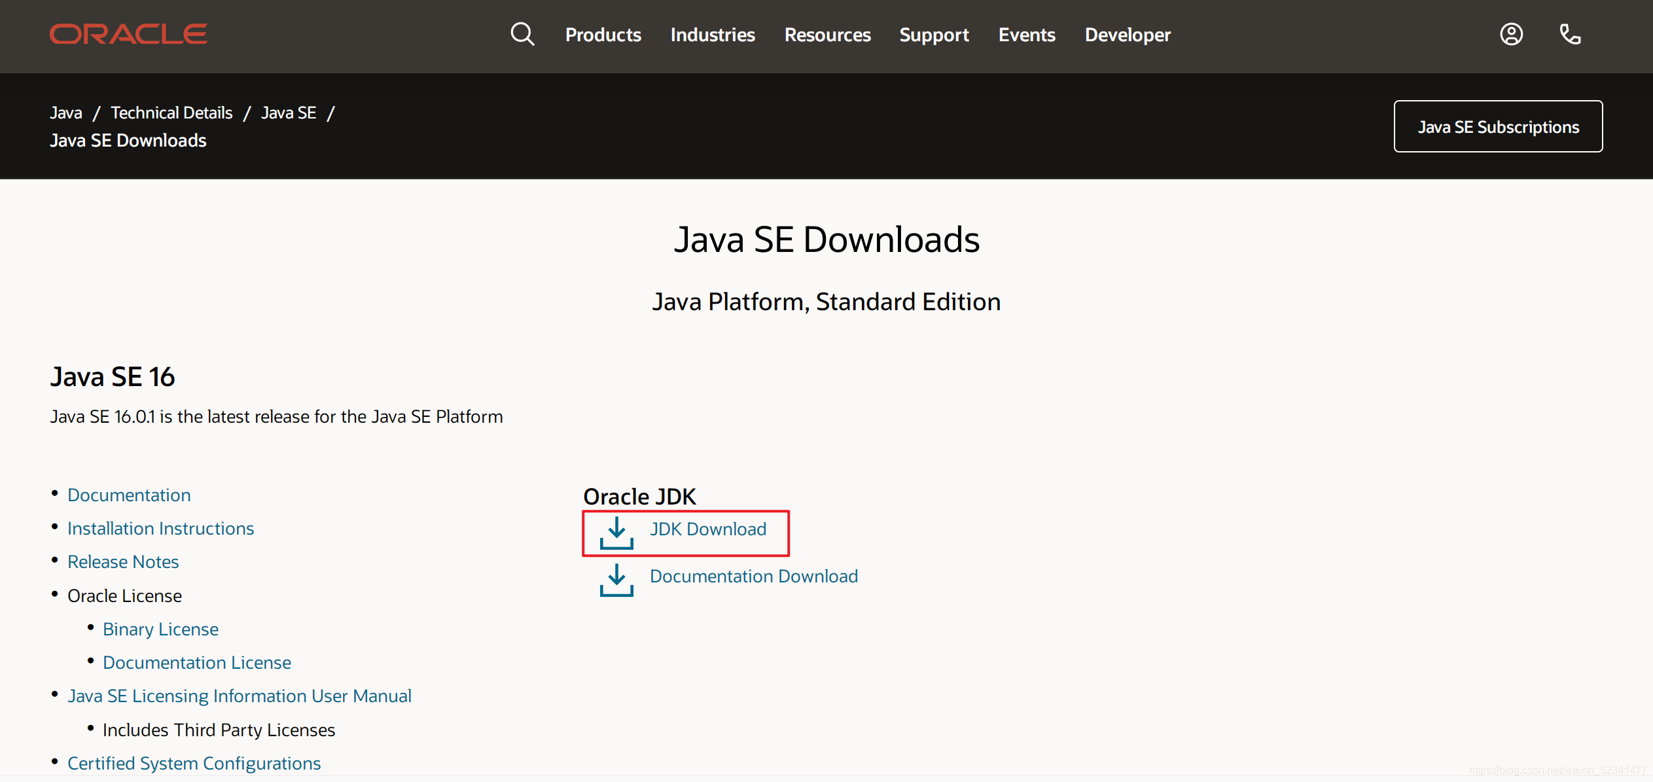
Task: Open Java SE Licensing Information User Manual
Action: pos(240,696)
